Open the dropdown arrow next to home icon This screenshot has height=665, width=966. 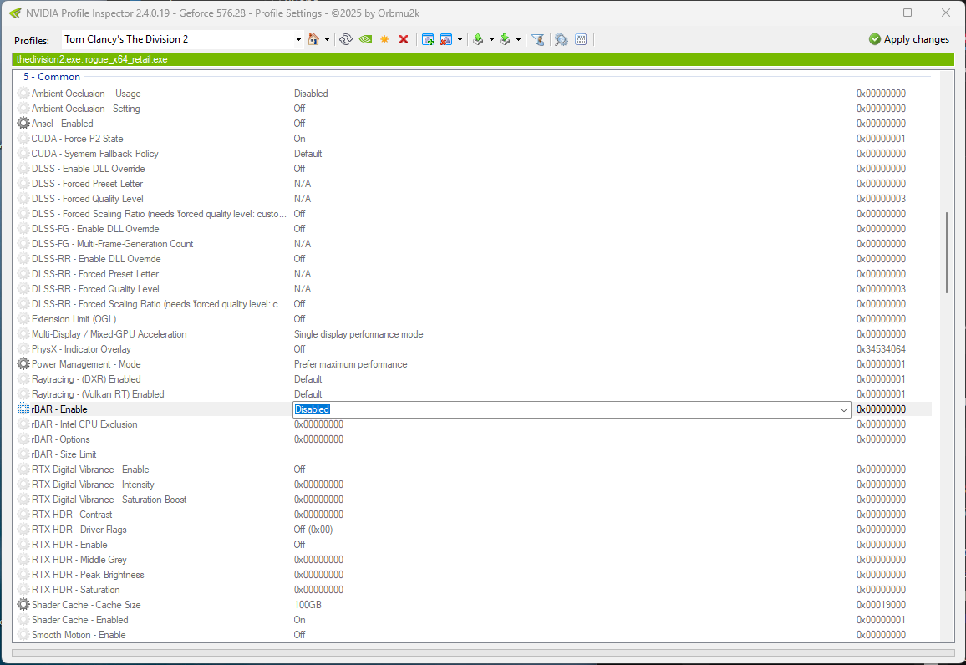(327, 39)
